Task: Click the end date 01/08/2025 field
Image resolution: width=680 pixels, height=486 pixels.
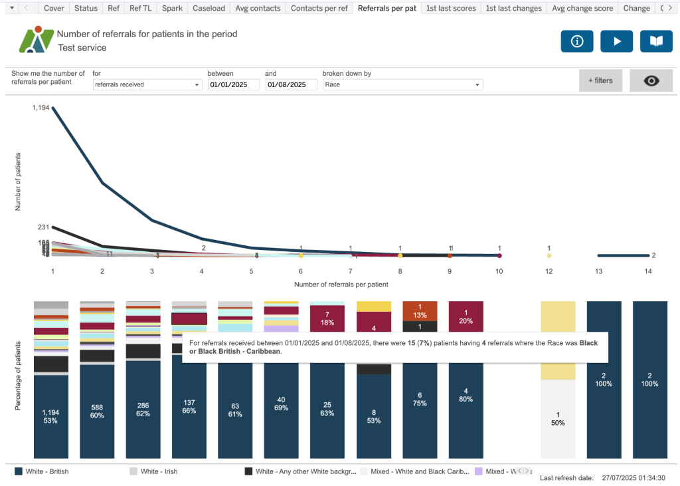Action: pos(290,85)
